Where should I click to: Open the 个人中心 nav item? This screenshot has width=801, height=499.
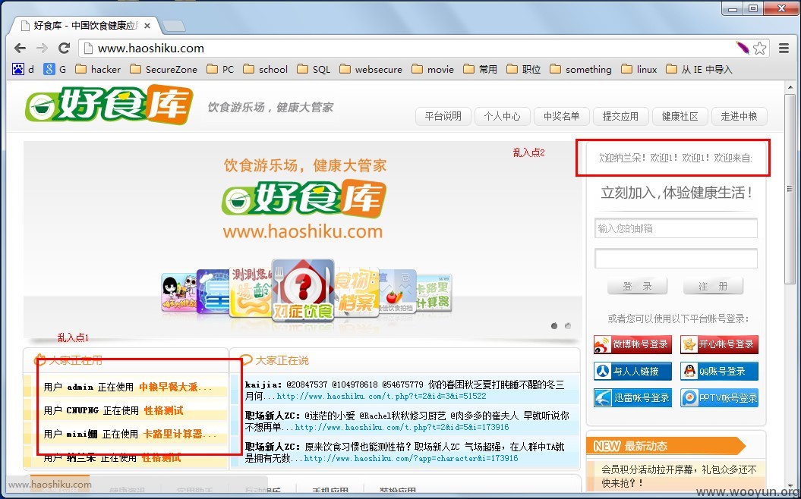[x=502, y=116]
